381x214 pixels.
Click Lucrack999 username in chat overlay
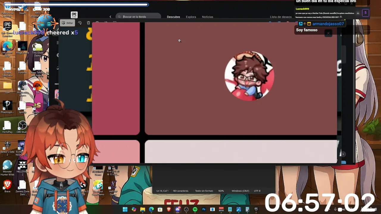point(302,9)
